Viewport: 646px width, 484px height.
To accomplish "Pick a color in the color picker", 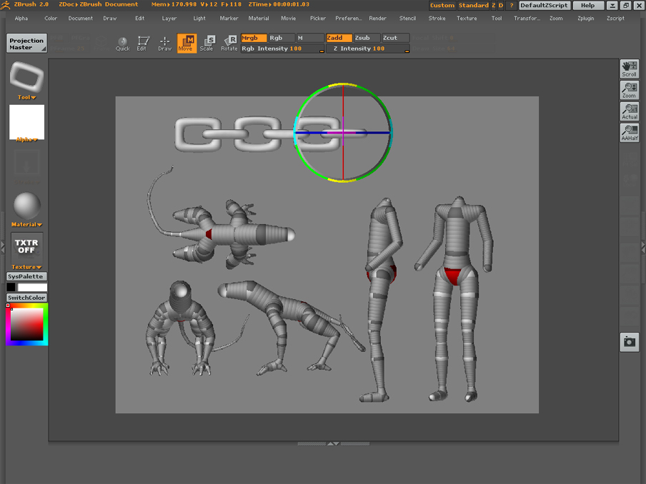I will pyautogui.click(x=26, y=324).
